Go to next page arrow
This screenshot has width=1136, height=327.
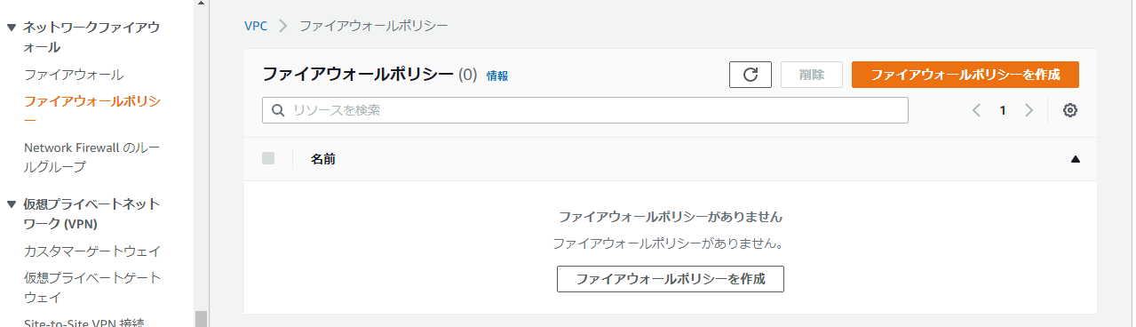click(1029, 110)
